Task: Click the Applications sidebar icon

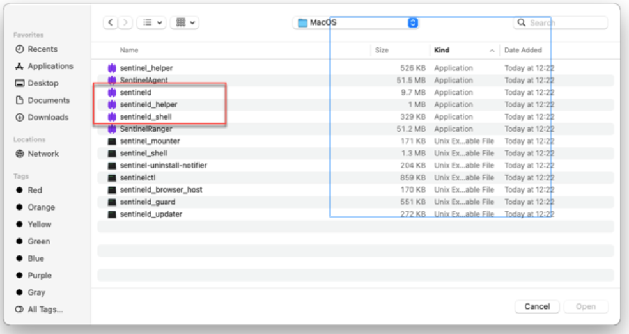Action: tap(19, 67)
